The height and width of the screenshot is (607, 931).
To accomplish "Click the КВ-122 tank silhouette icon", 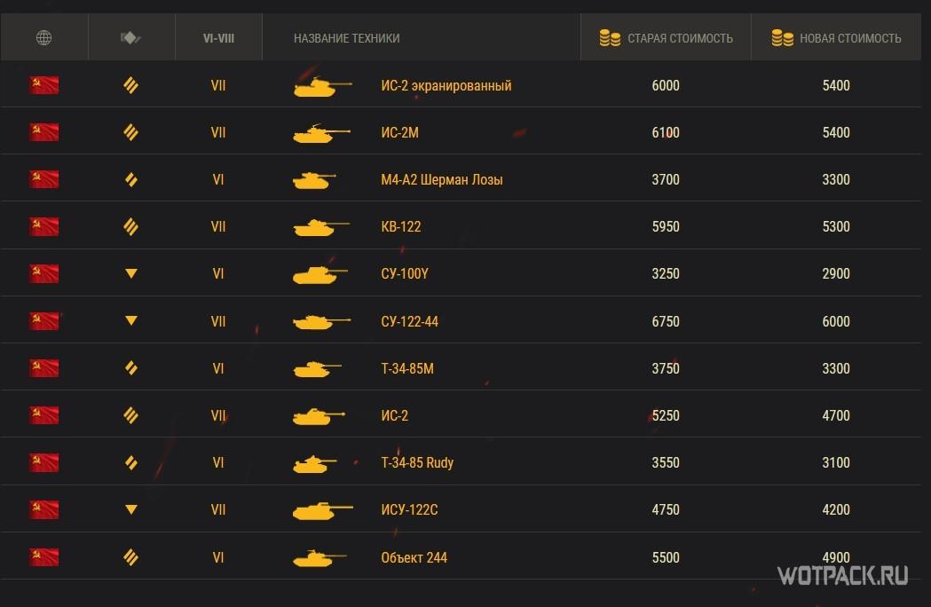I will [x=320, y=227].
